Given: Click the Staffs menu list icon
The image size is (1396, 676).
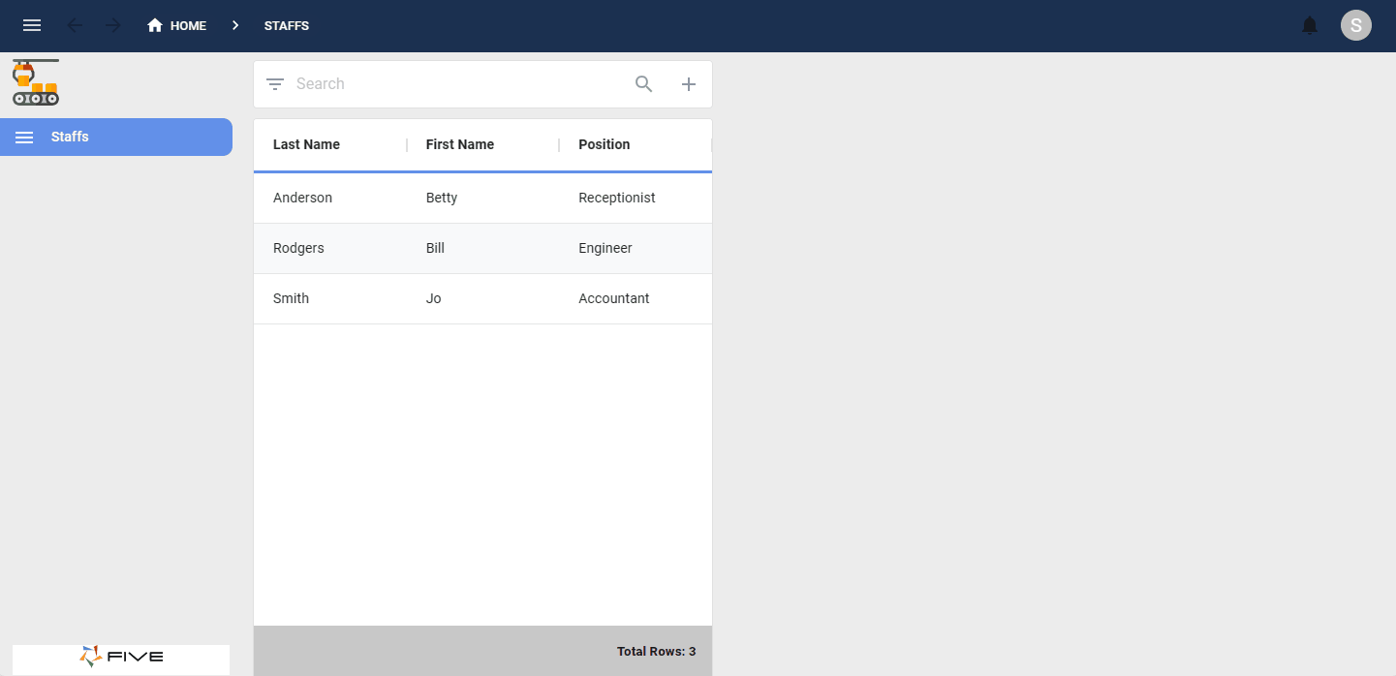Looking at the screenshot, I should click(24, 138).
